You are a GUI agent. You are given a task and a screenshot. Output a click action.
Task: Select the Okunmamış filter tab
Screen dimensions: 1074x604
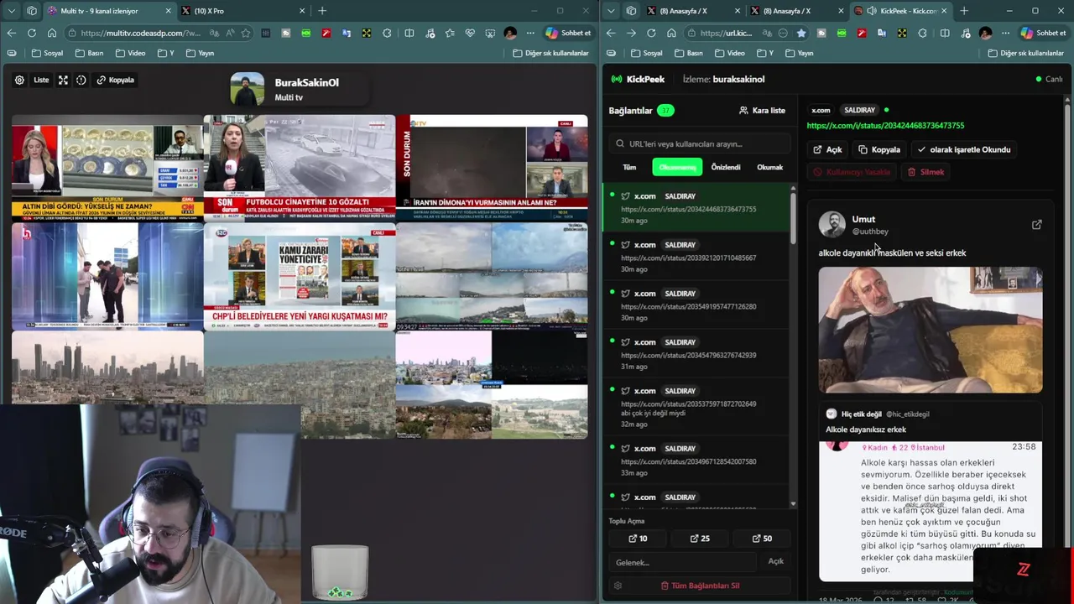pyautogui.click(x=677, y=167)
